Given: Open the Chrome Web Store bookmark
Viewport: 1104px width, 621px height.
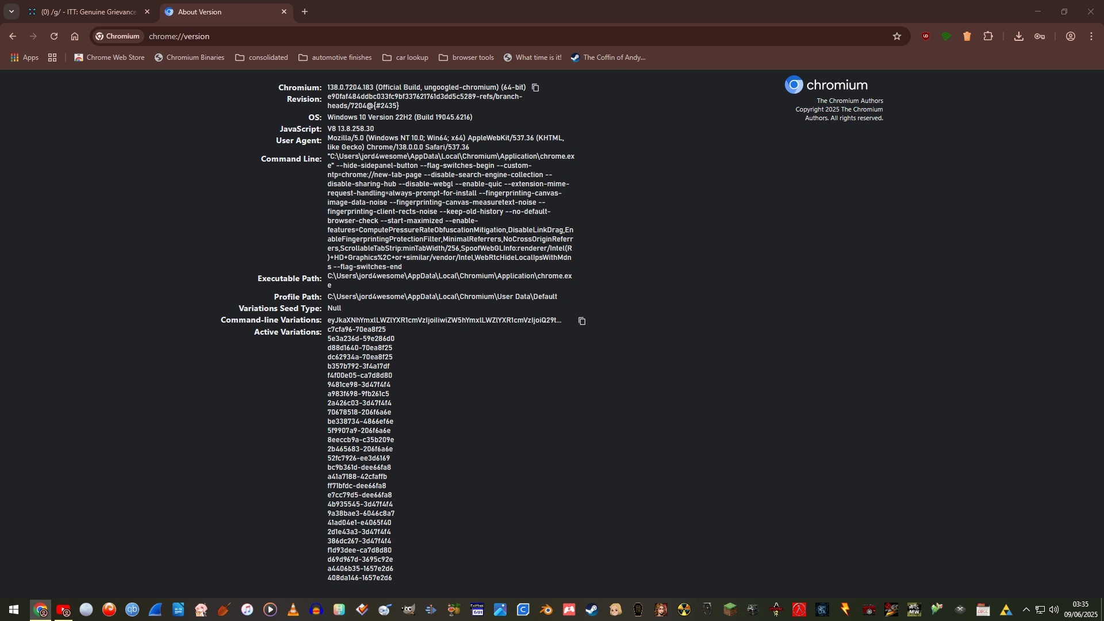Looking at the screenshot, I should click(109, 57).
